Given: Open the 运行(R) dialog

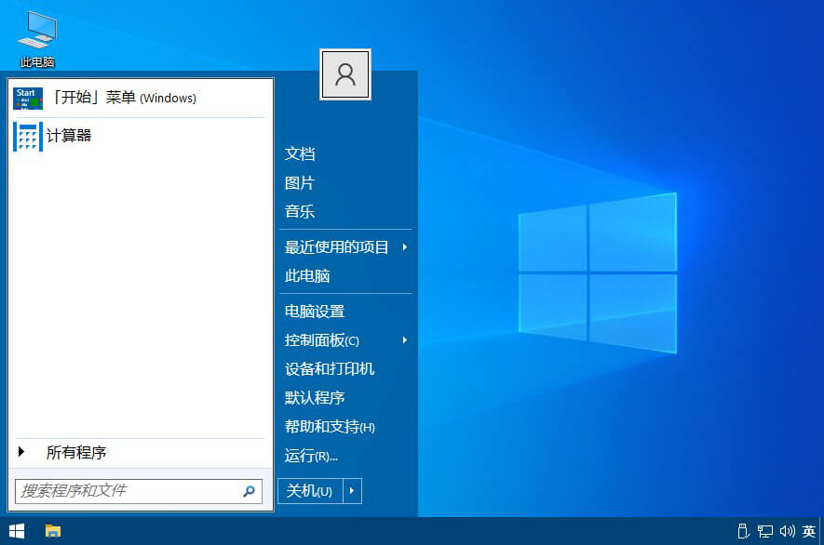Looking at the screenshot, I should coord(311,455).
